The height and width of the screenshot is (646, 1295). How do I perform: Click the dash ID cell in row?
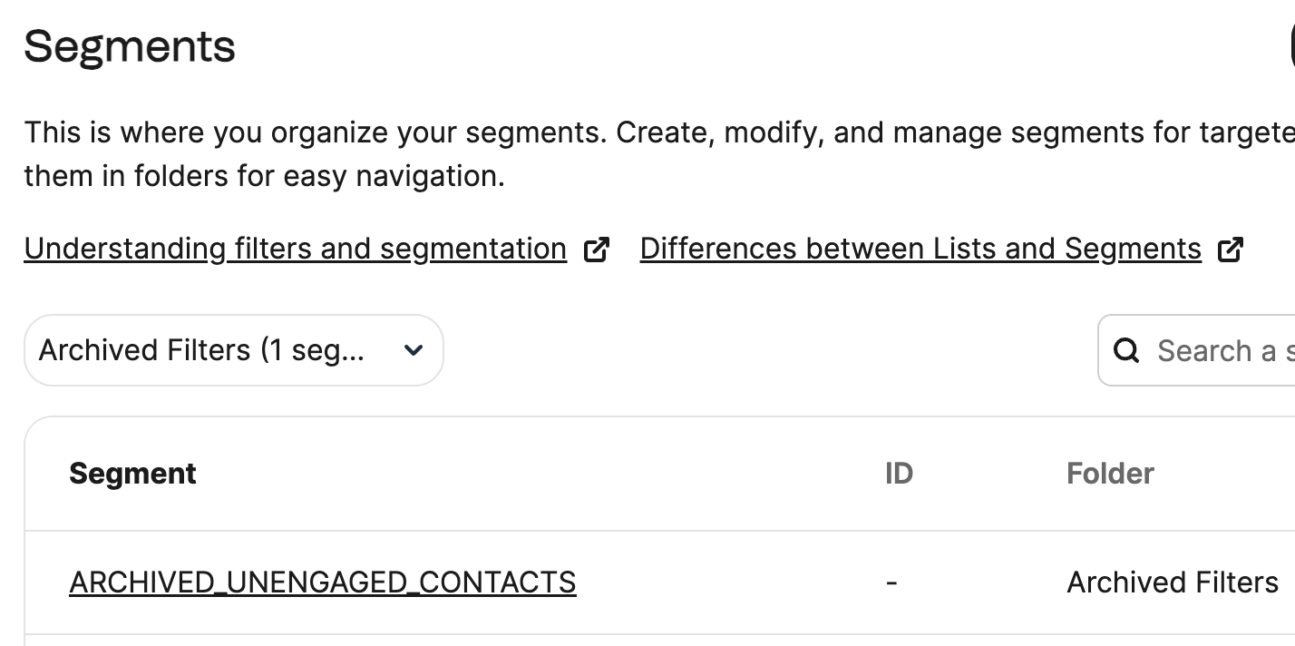coord(891,582)
